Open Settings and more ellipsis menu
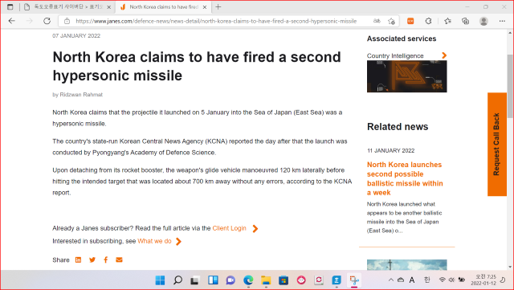514x290 pixels. 502,21
